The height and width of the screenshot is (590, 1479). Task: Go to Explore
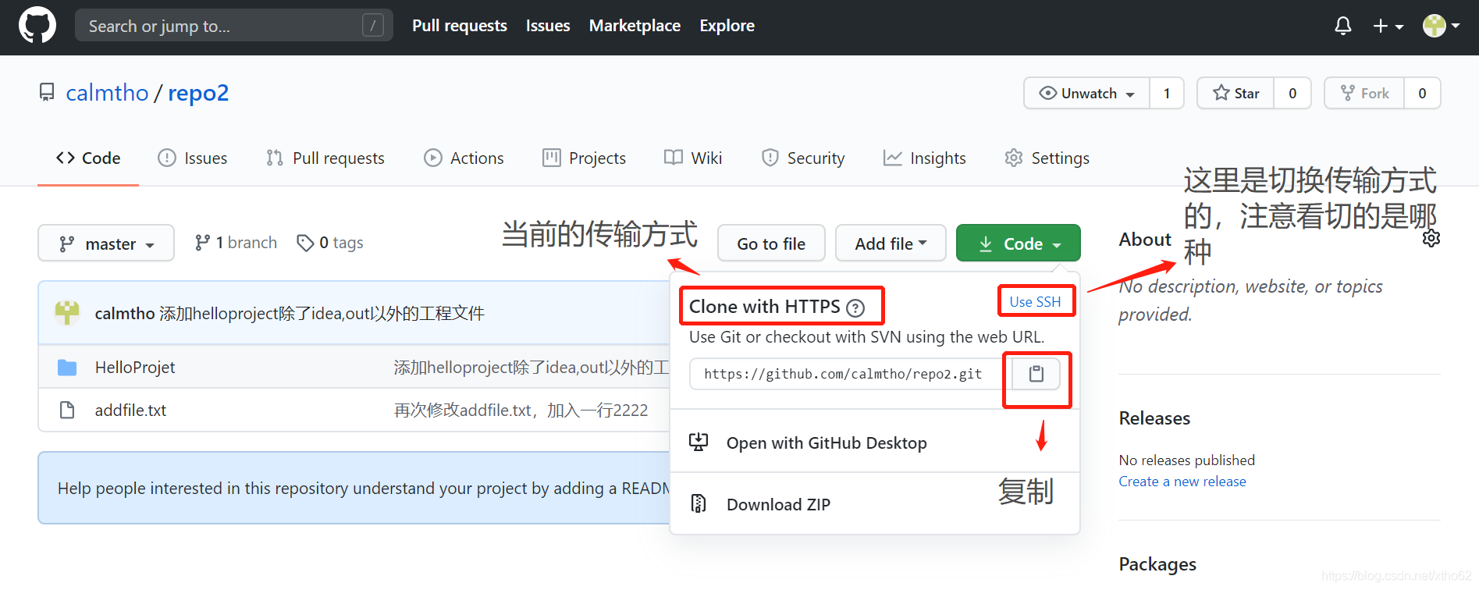point(727,26)
